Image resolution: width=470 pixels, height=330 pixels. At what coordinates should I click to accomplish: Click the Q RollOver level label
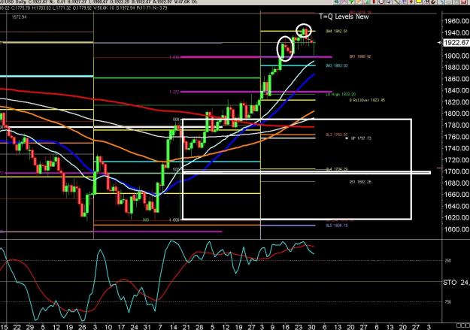(367, 100)
